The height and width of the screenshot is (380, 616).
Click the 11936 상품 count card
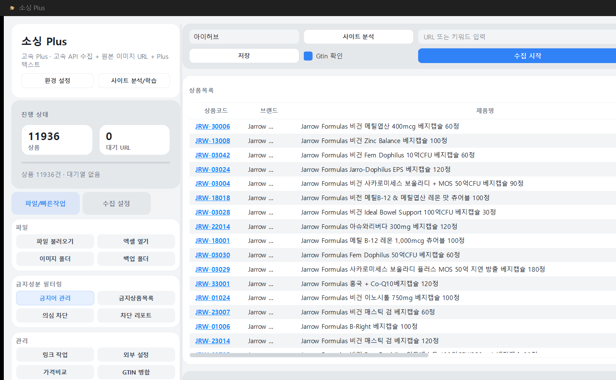click(57, 140)
